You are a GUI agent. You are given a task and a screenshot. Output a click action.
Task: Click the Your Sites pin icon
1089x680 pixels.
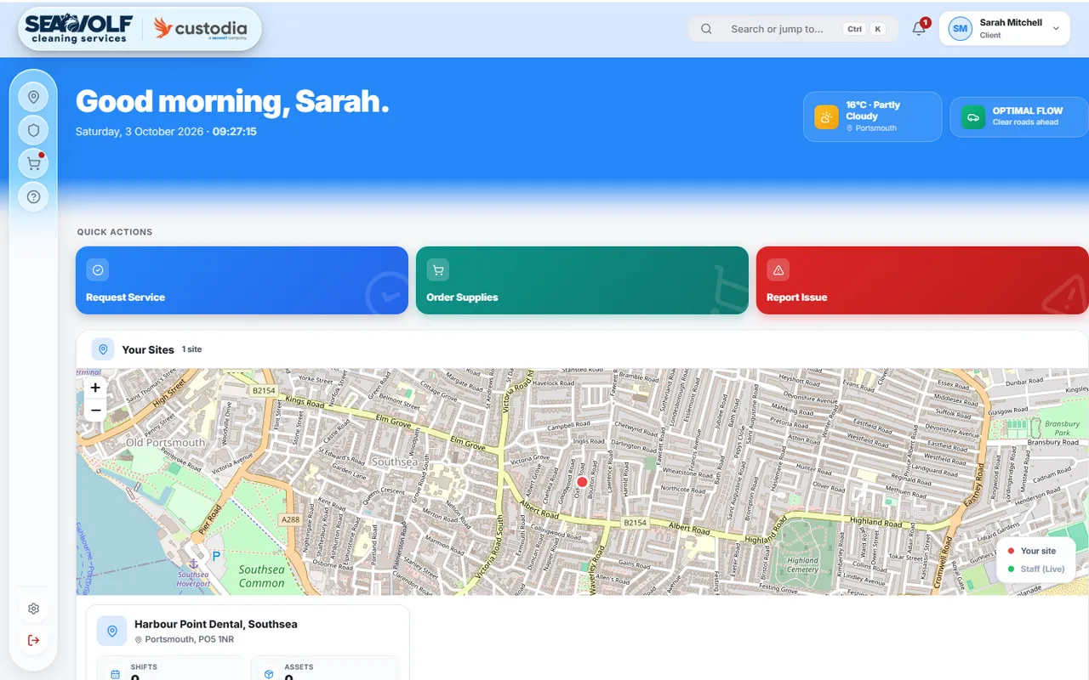103,349
